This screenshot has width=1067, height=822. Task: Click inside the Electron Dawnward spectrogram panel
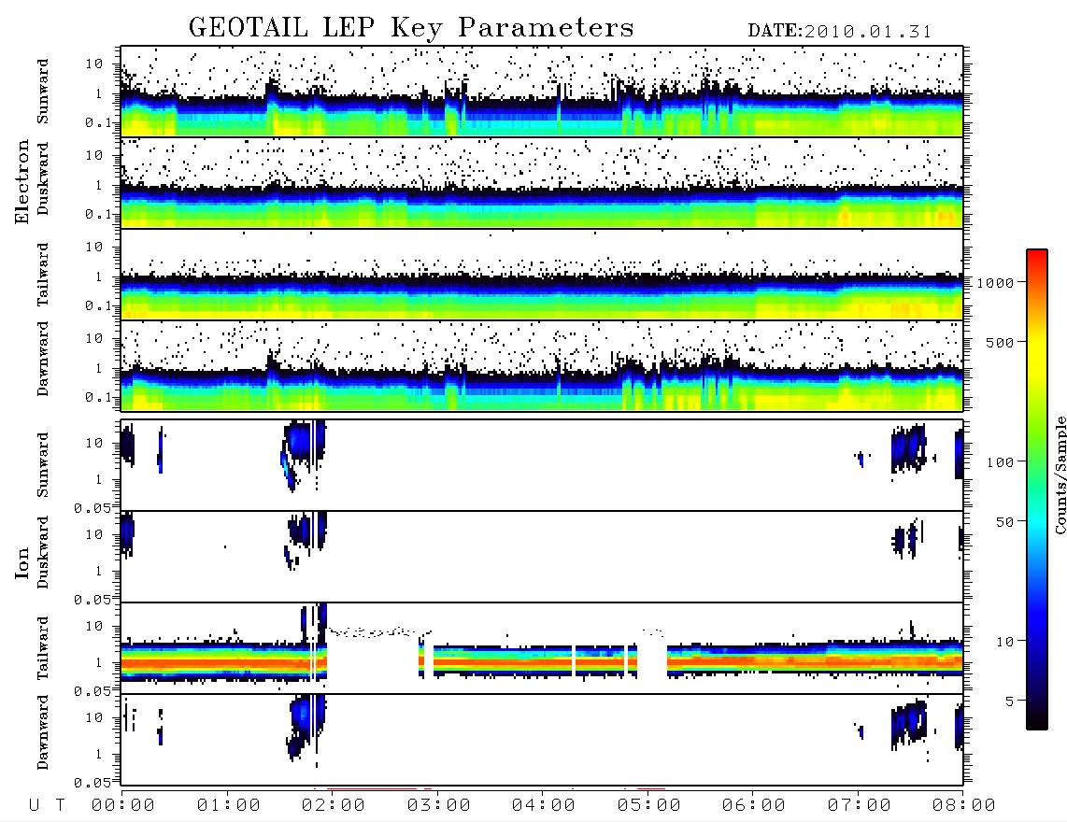pyautogui.click(x=542, y=366)
